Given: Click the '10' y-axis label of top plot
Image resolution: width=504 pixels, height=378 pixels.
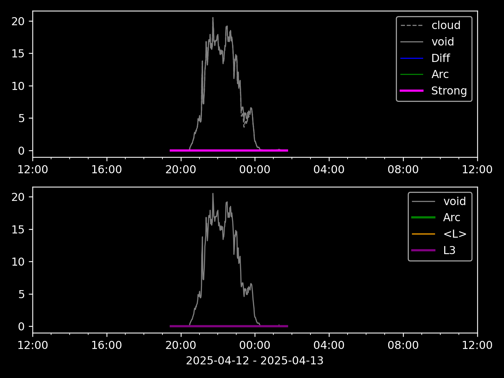Looking at the screenshot, I should (18, 86).
